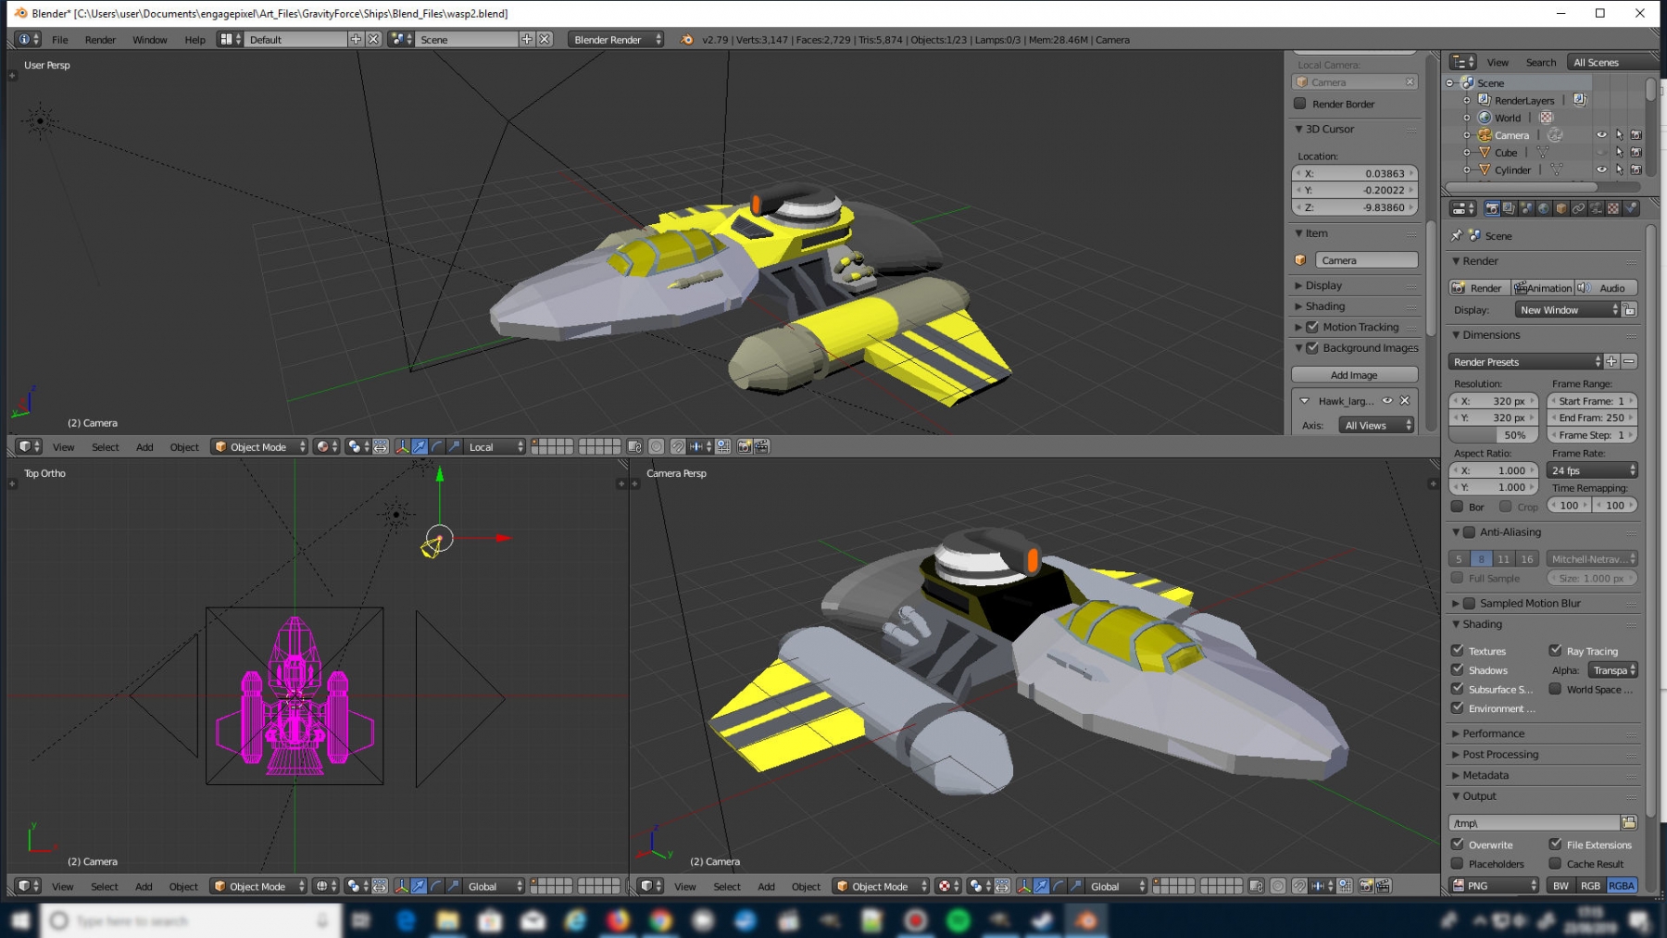Open the Blender Render engine dropdown
This screenshot has width=1667, height=938.
[x=615, y=40]
